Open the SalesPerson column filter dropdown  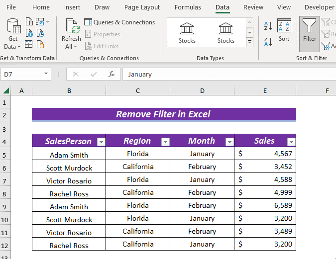point(101,142)
